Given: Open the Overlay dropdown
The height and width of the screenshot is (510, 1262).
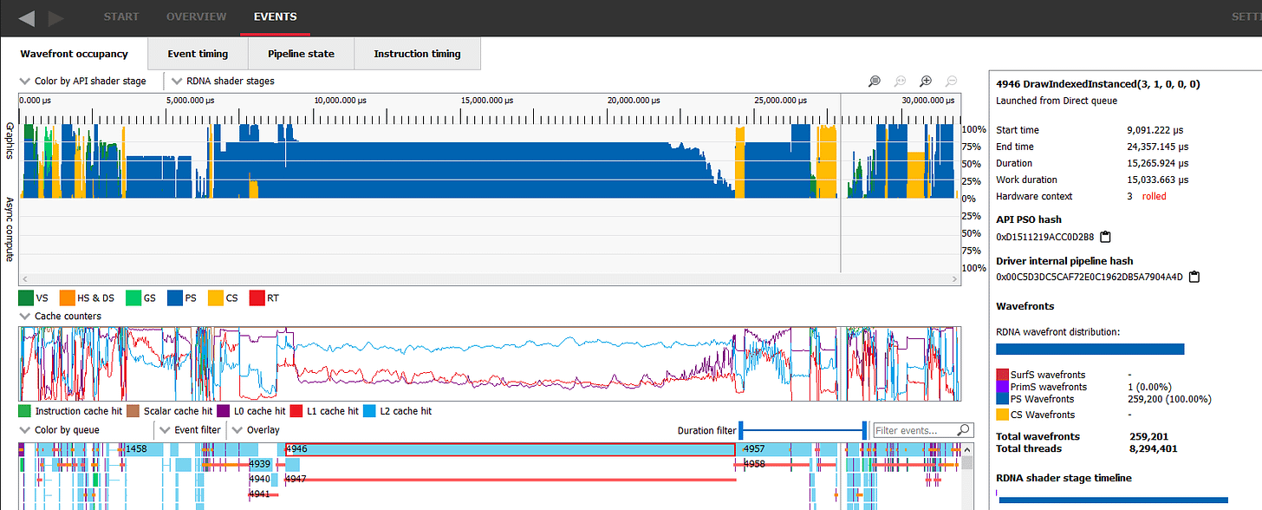Looking at the screenshot, I should tap(257, 429).
